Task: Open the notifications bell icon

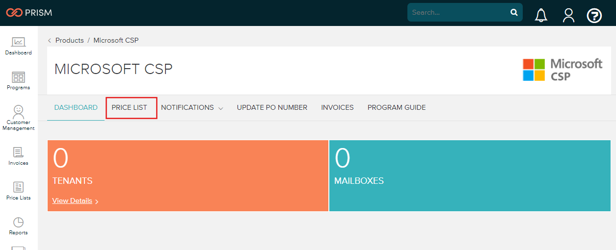Action: (x=541, y=16)
